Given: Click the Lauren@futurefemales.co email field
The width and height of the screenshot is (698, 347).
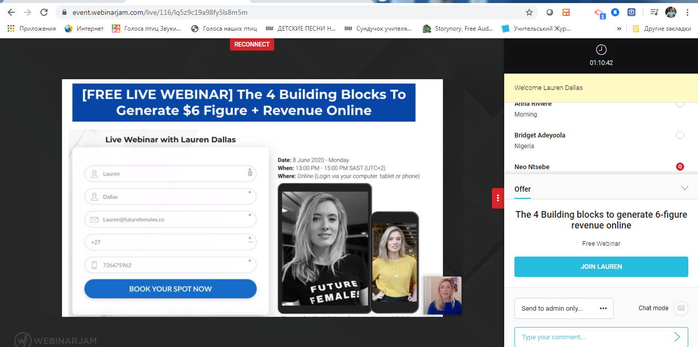Looking at the screenshot, I should (x=170, y=220).
